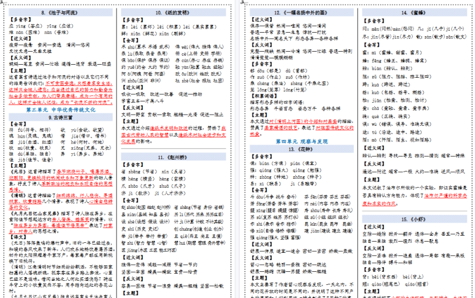Click the line "描写形态多样的四字词语:"
This screenshot has width=475, height=298.
coord(277,102)
